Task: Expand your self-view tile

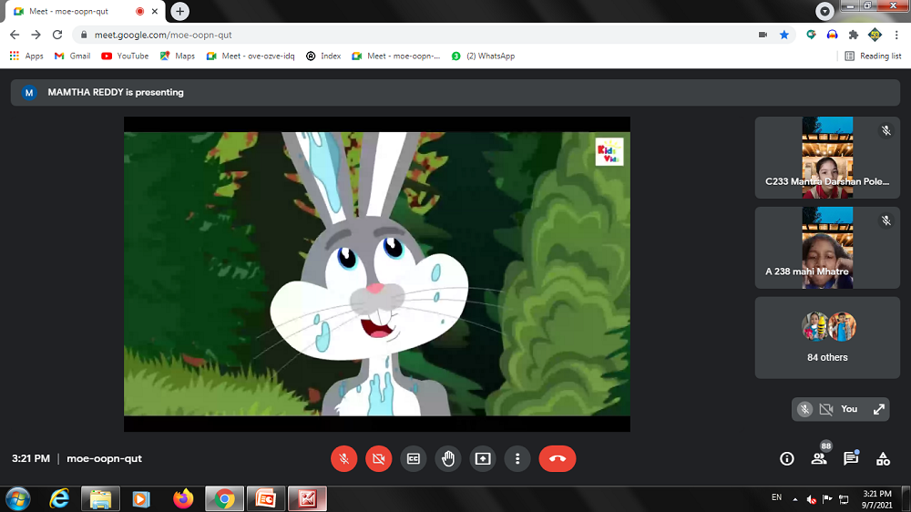Action: pyautogui.click(x=879, y=409)
